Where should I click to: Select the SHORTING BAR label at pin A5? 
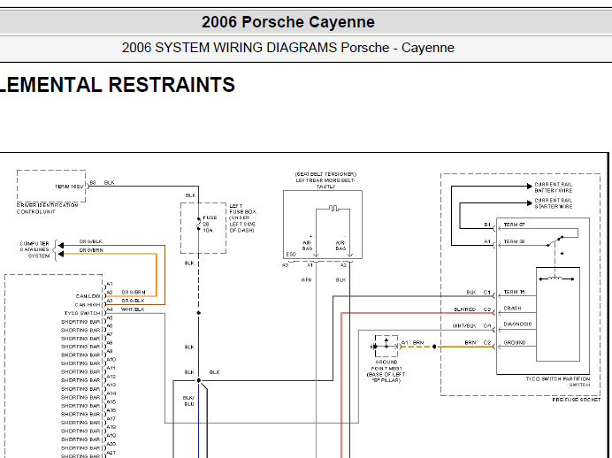click(80, 322)
